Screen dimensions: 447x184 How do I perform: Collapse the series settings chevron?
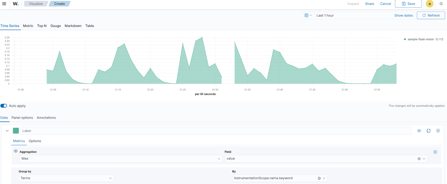pyautogui.click(x=7, y=131)
